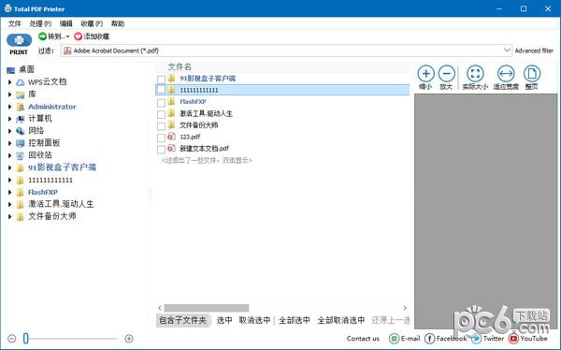Click the PDF icon of 新建文本文档.pdf
561x350 pixels.
[172, 148]
